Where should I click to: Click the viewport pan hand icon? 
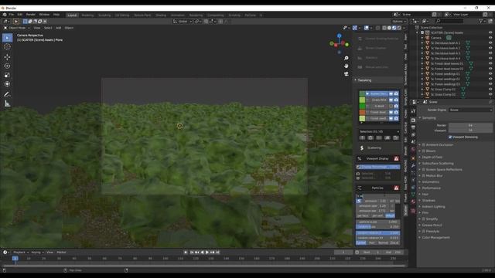click(346, 66)
